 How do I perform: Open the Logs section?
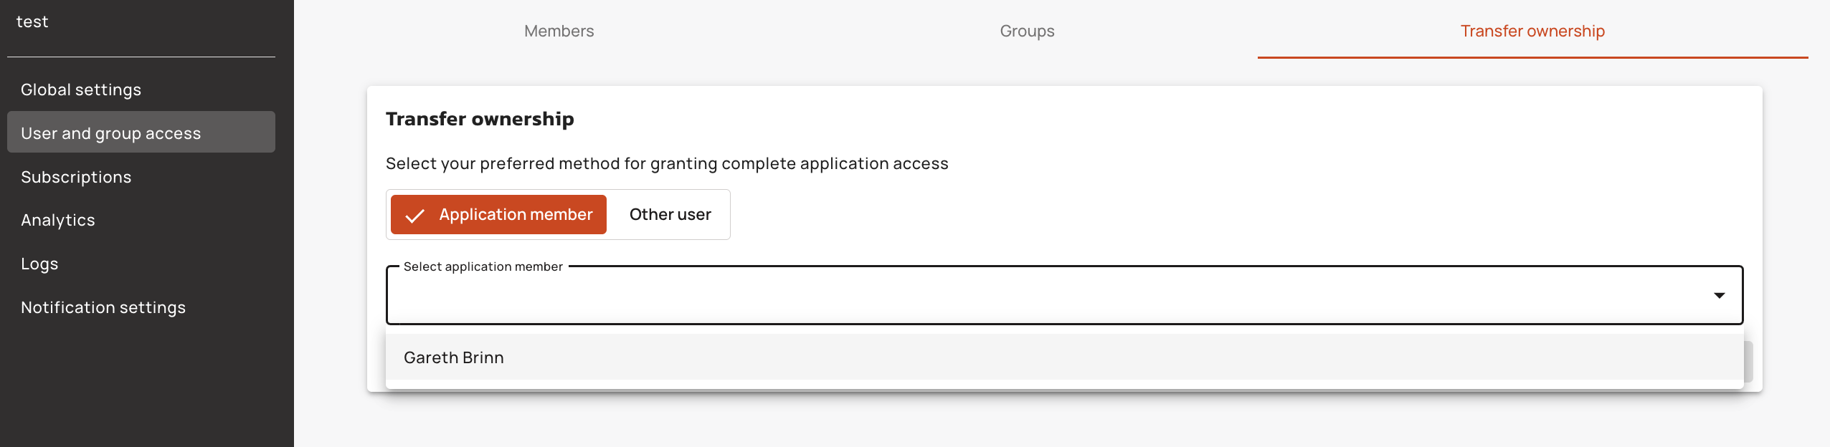39,264
